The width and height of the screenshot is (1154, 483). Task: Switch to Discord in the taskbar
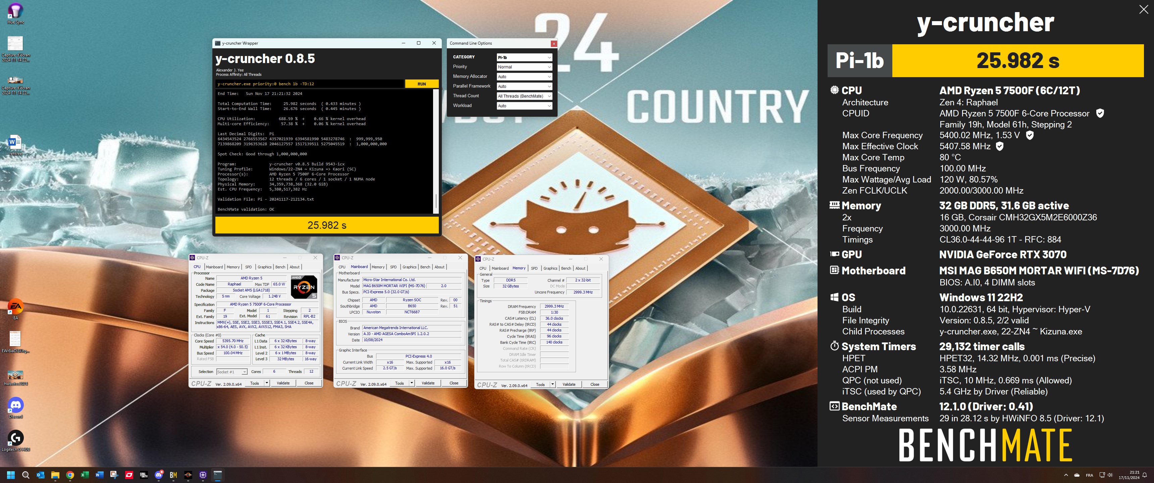pyautogui.click(x=159, y=475)
